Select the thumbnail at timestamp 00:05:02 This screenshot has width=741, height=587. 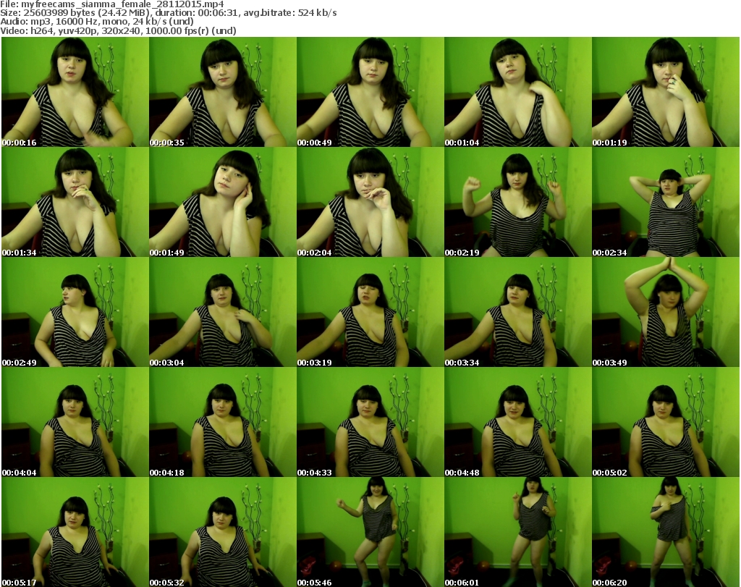tap(666, 422)
